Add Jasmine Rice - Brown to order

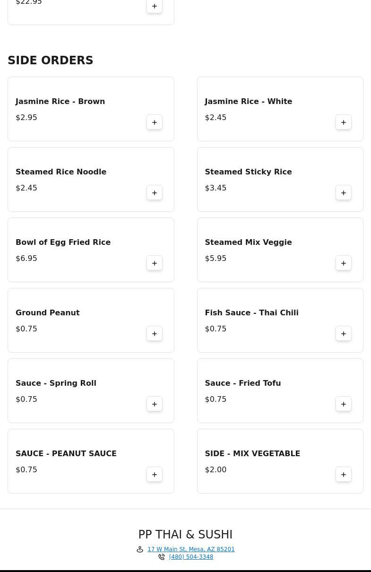155,122
